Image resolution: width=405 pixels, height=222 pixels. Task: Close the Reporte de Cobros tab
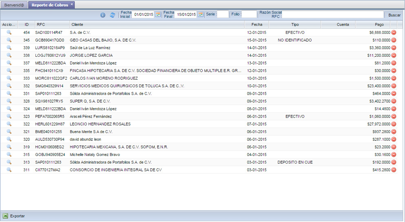tap(72, 4)
